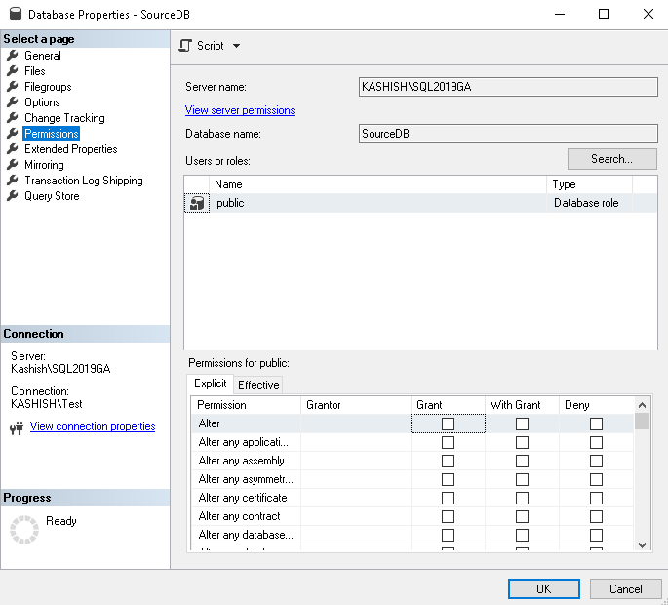Select the public database role icon
668x605 pixels.
[x=197, y=203]
